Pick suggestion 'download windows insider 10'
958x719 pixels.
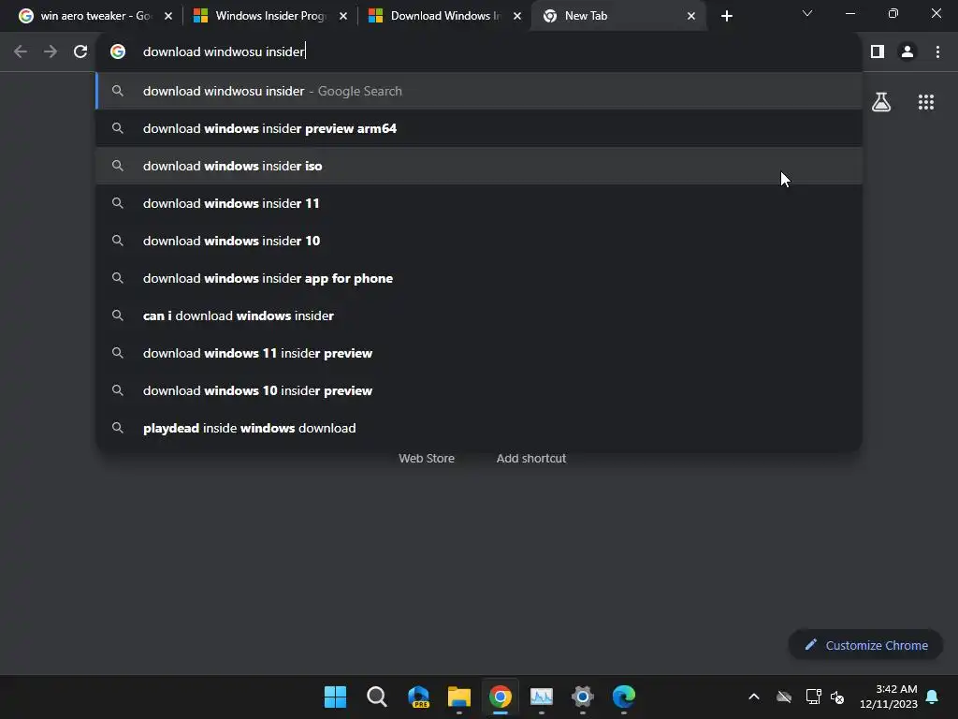(479, 241)
